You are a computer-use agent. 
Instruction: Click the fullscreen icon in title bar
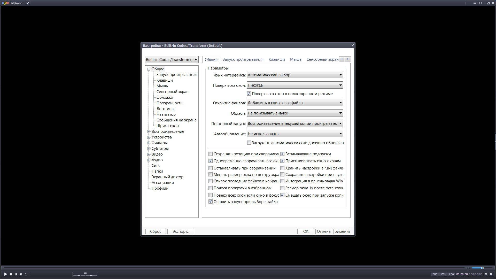pos(481,3)
